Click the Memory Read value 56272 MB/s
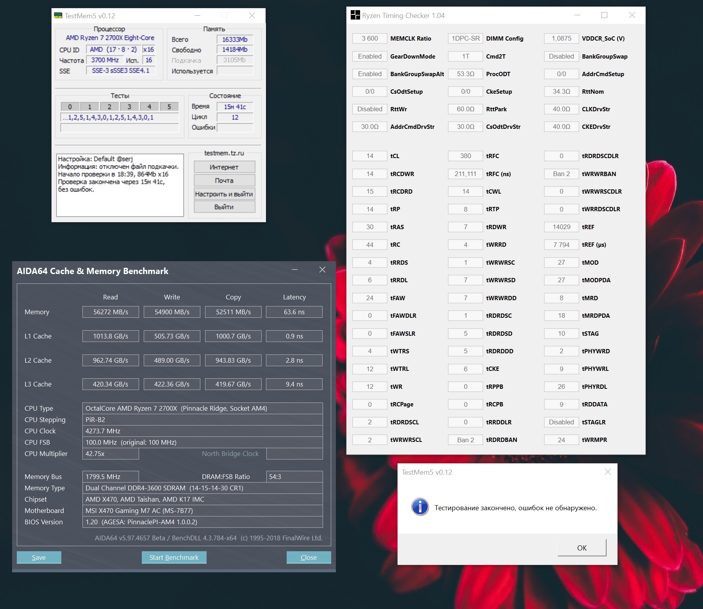This screenshot has height=609, width=703. coord(111,312)
